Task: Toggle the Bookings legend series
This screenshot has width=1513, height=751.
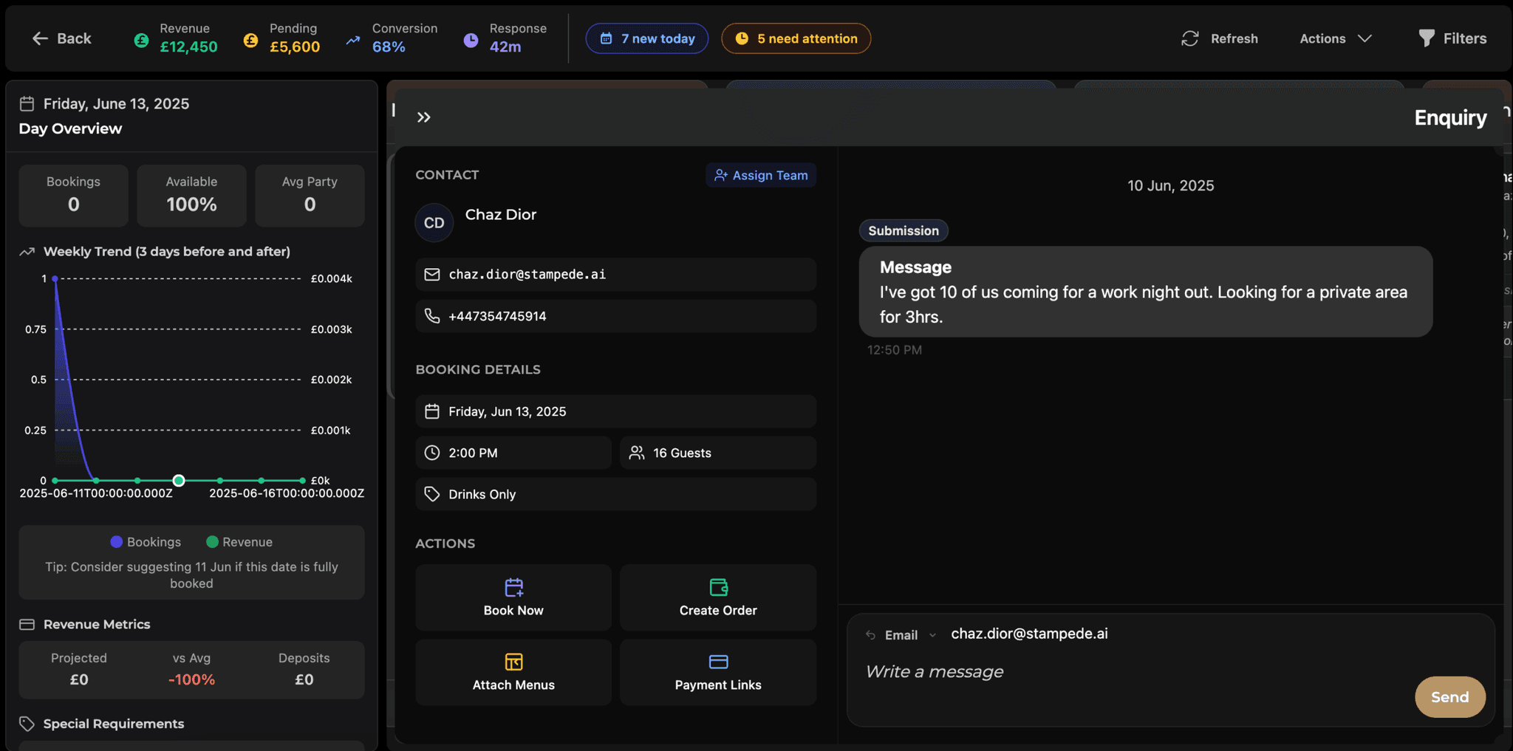Action: 146,542
